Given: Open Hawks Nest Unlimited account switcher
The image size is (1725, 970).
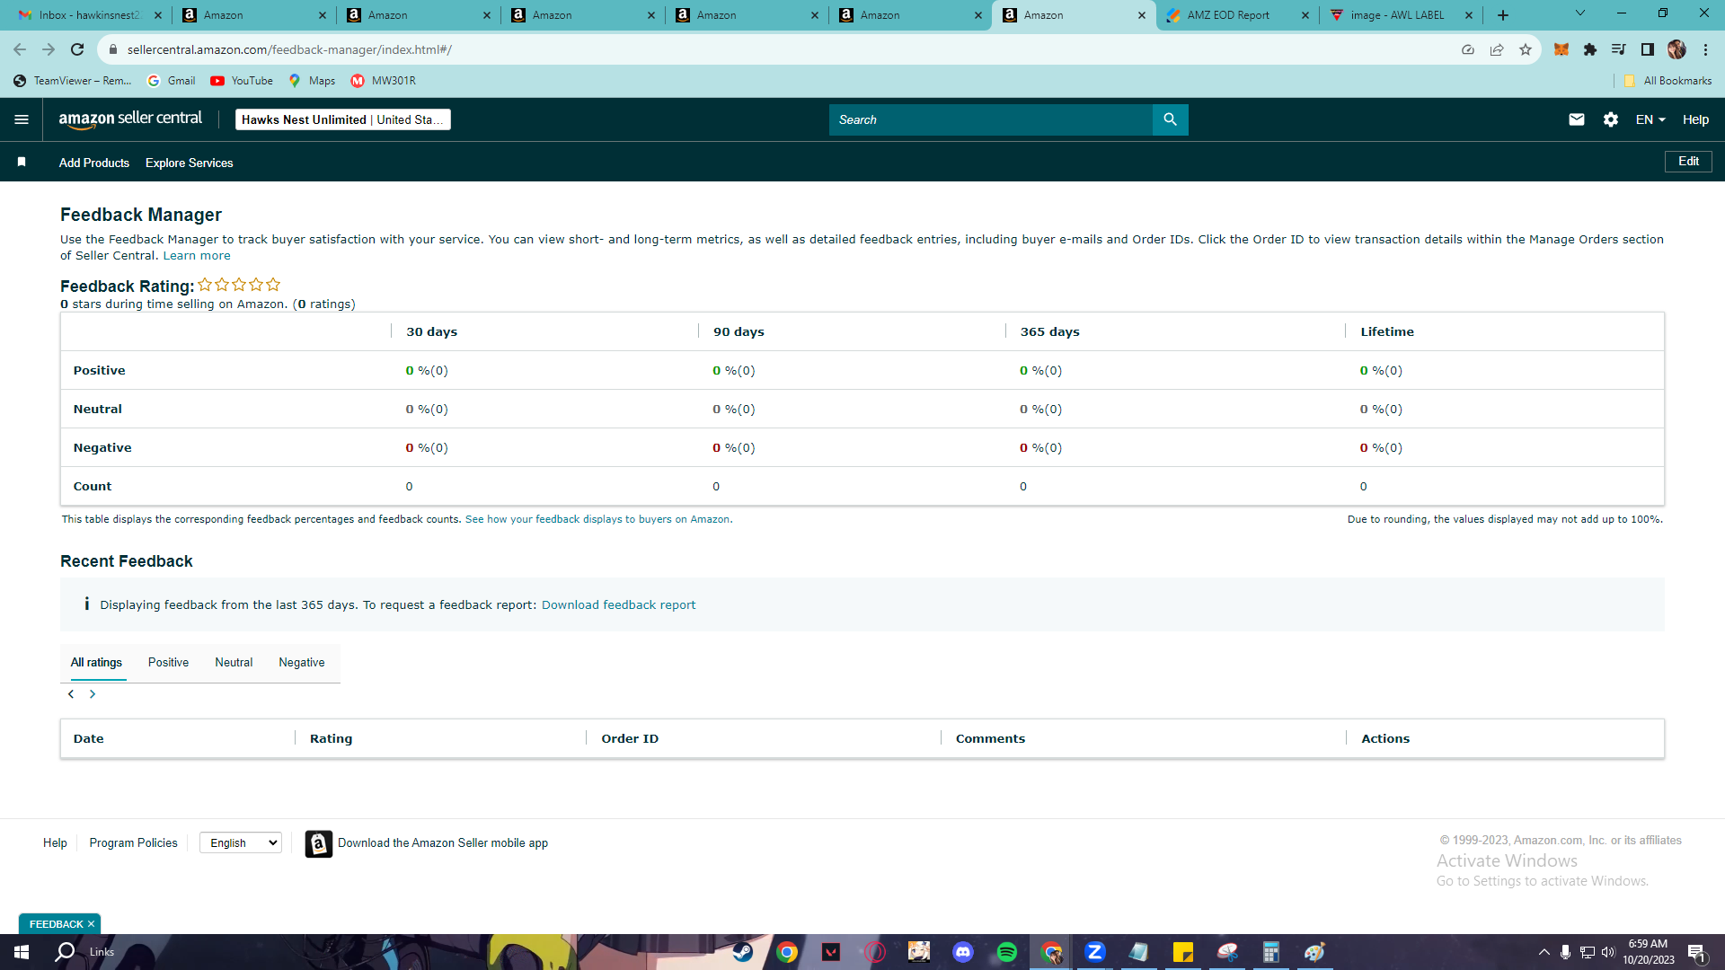Looking at the screenshot, I should [x=343, y=119].
